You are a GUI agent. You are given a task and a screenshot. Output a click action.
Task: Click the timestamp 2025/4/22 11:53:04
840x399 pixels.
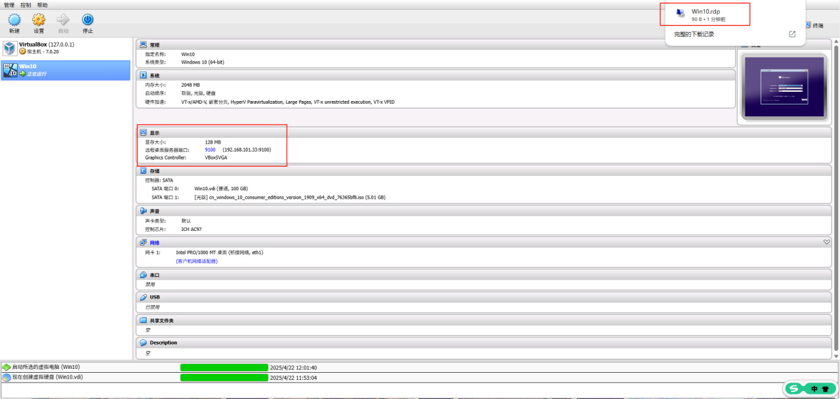click(x=293, y=377)
